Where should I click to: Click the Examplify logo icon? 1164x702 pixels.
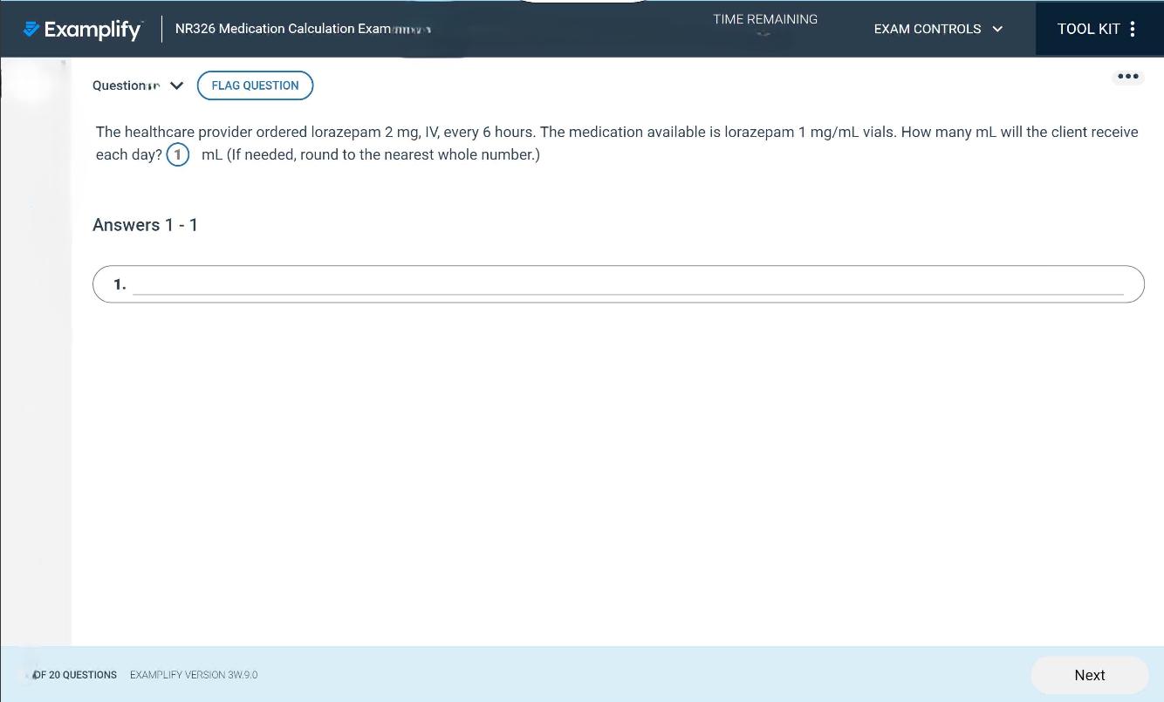31,29
